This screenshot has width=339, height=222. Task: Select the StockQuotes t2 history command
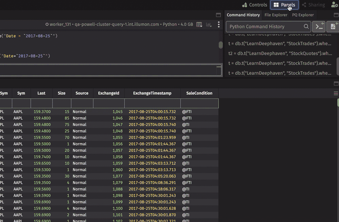[x=280, y=53]
